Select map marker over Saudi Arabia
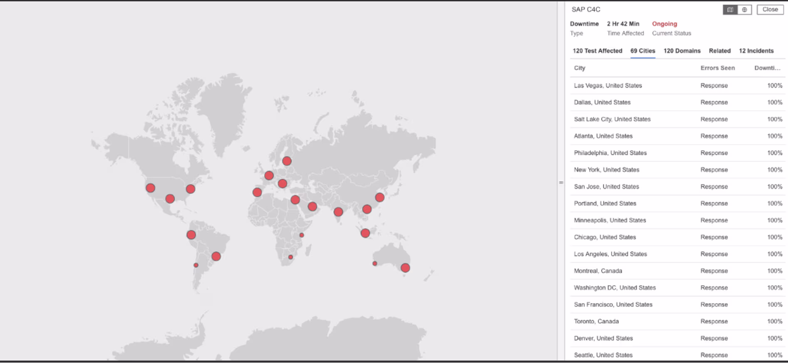 tap(312, 206)
